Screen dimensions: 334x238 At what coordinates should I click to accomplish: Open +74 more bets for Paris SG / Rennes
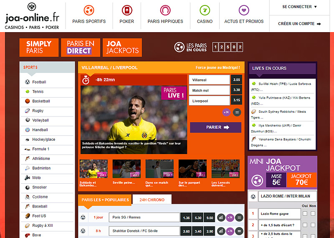tap(230, 218)
